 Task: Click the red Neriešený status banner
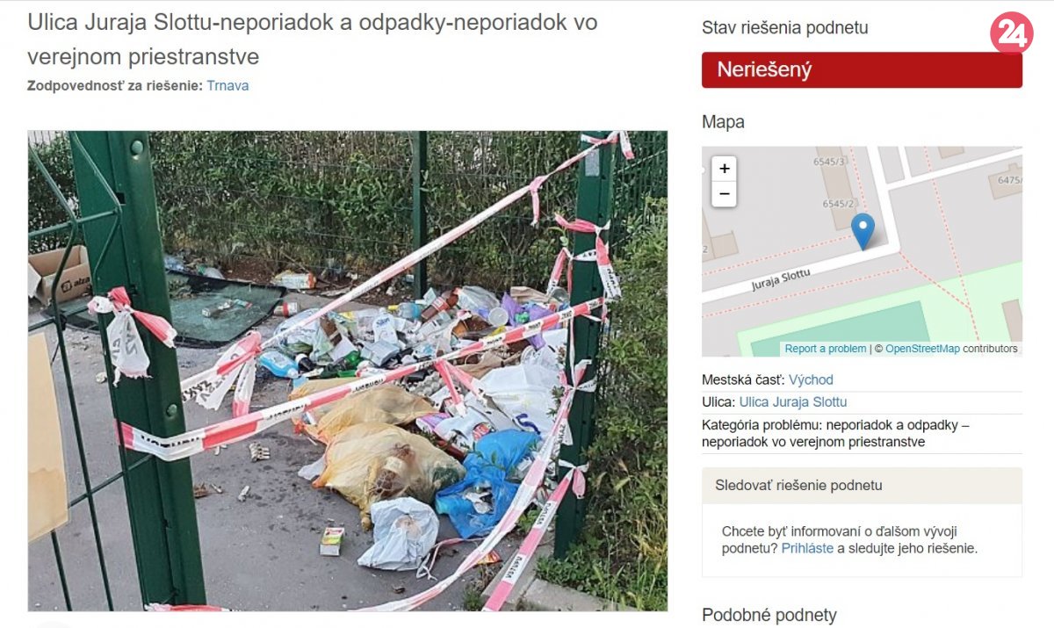pos(862,70)
